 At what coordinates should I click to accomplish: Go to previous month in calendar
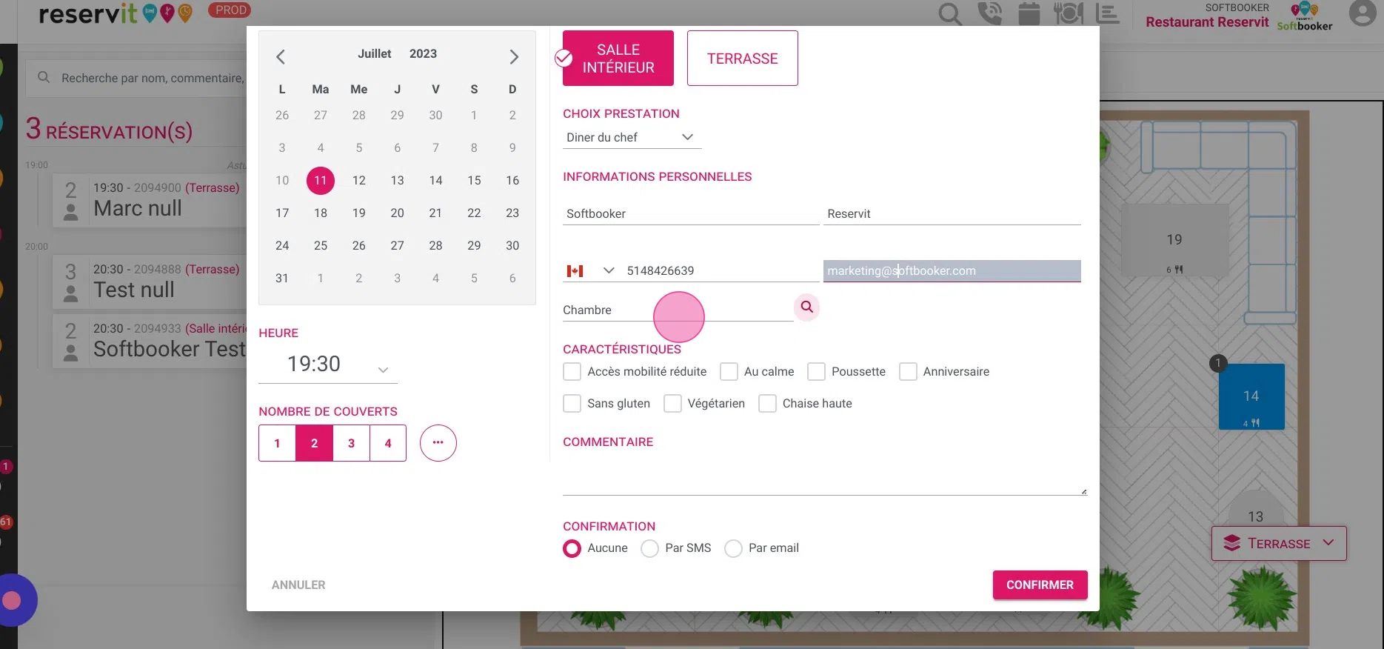281,57
